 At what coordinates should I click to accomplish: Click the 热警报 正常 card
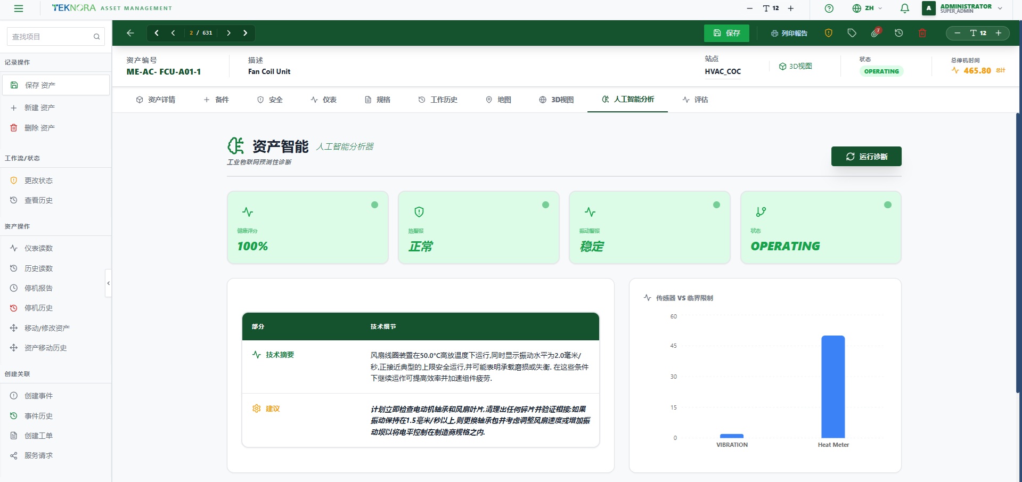tap(479, 227)
